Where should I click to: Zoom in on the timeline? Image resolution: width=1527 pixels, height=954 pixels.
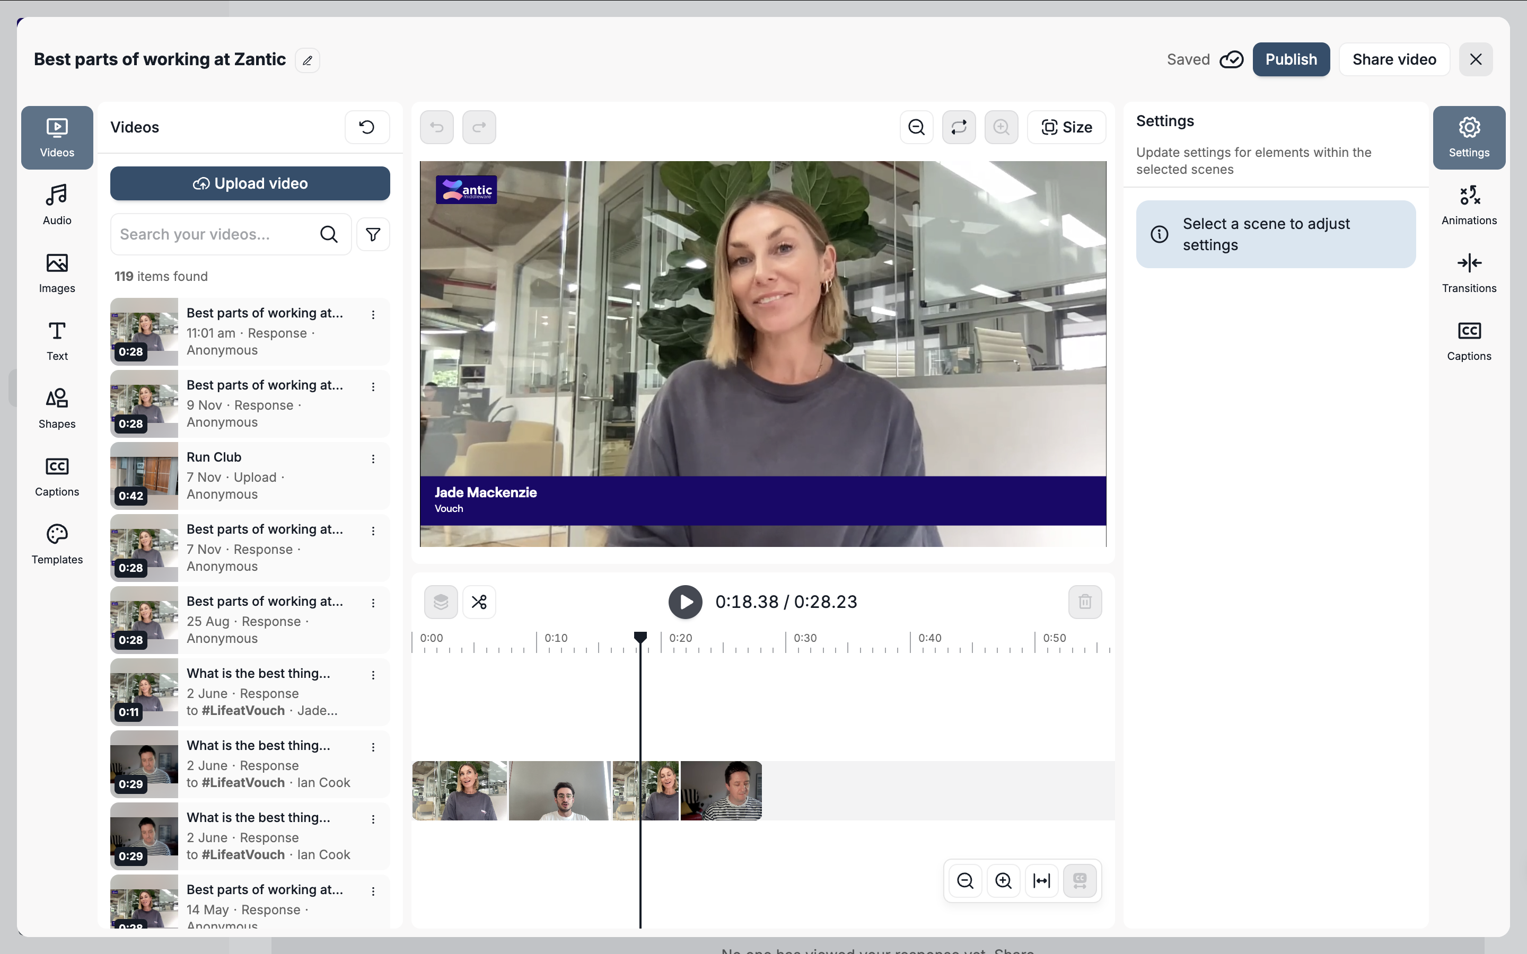pyautogui.click(x=1003, y=881)
